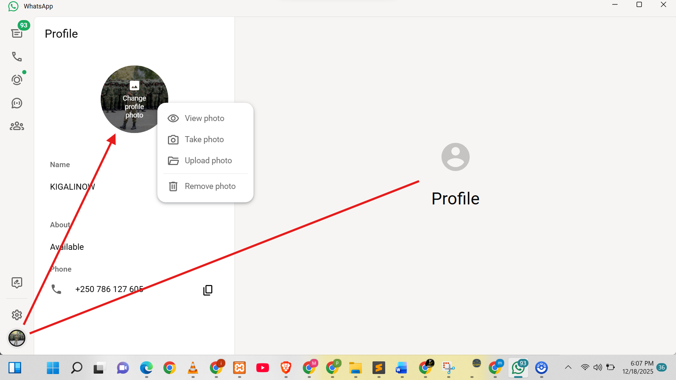Viewport: 676px width, 380px height.
Task: Launch VLC media player from taskbar
Action: point(193,368)
